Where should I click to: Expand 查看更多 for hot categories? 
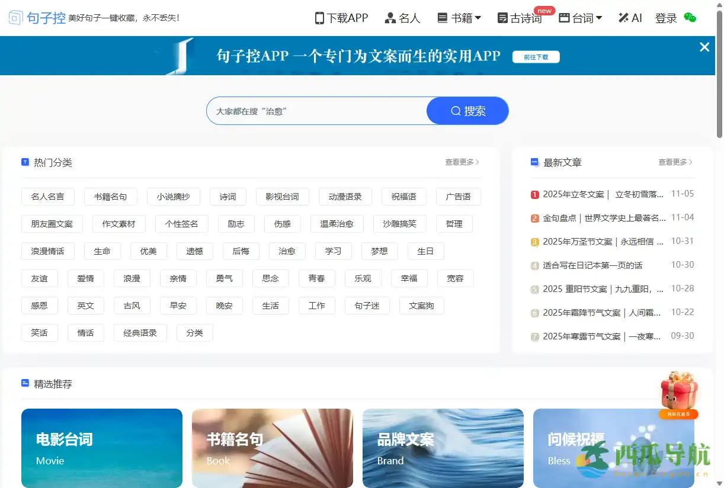(x=462, y=162)
